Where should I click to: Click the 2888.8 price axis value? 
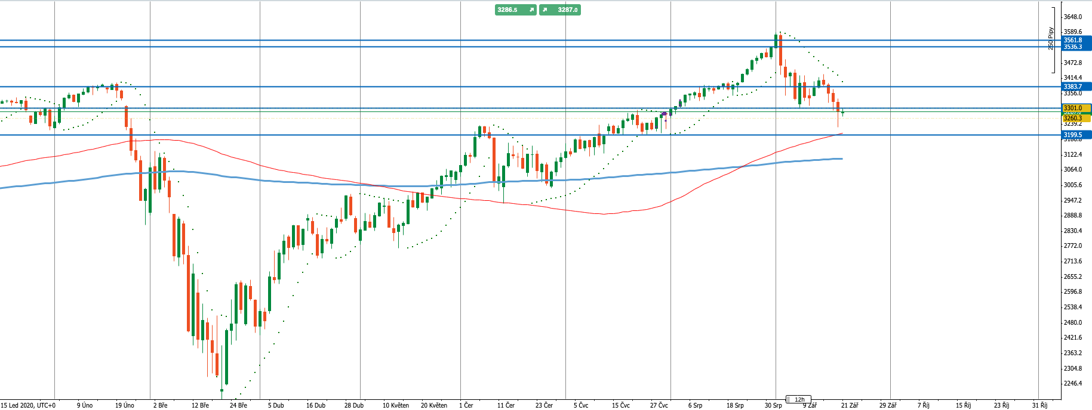pos(1073,215)
